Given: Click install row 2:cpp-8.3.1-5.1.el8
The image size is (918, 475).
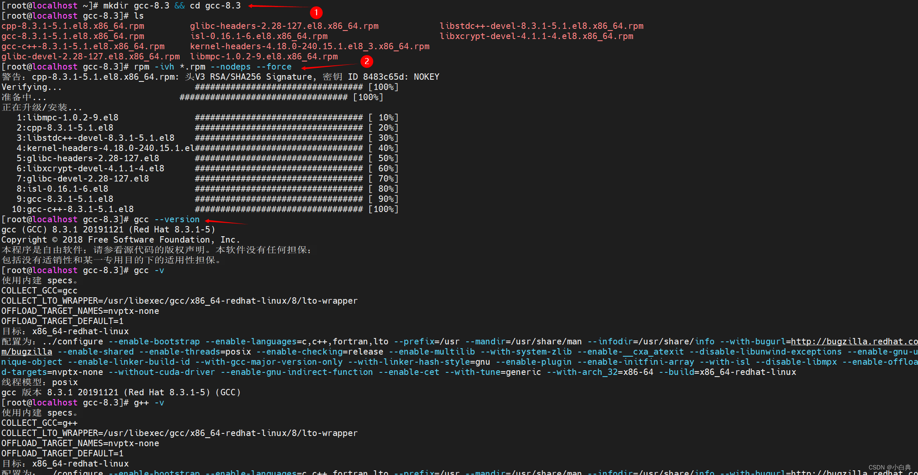Looking at the screenshot, I should (208, 128).
